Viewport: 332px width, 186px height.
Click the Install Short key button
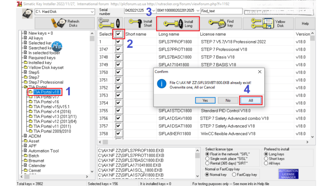click(140, 23)
